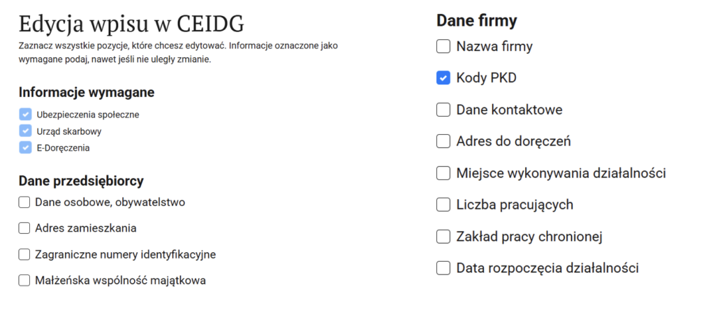Viewport: 715px width, 324px height.
Task: Enable Dane kontaktowe checkbox
Action: tap(443, 110)
